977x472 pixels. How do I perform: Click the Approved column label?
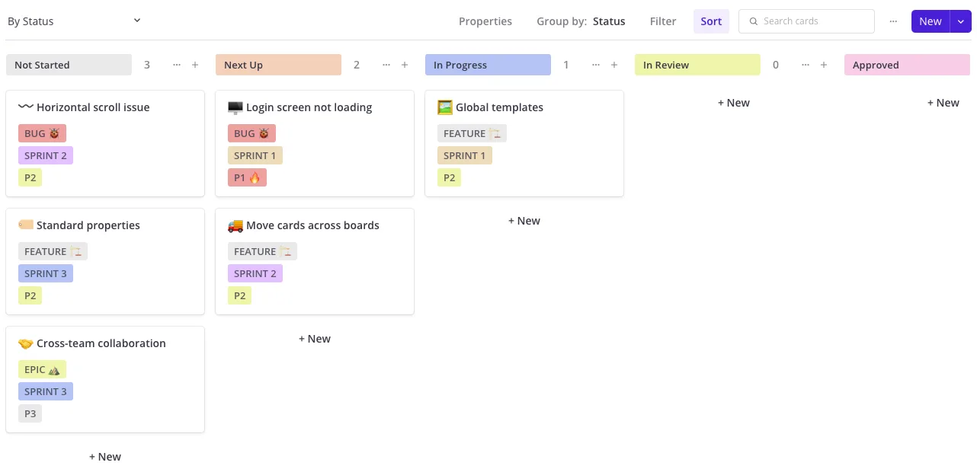907,65
